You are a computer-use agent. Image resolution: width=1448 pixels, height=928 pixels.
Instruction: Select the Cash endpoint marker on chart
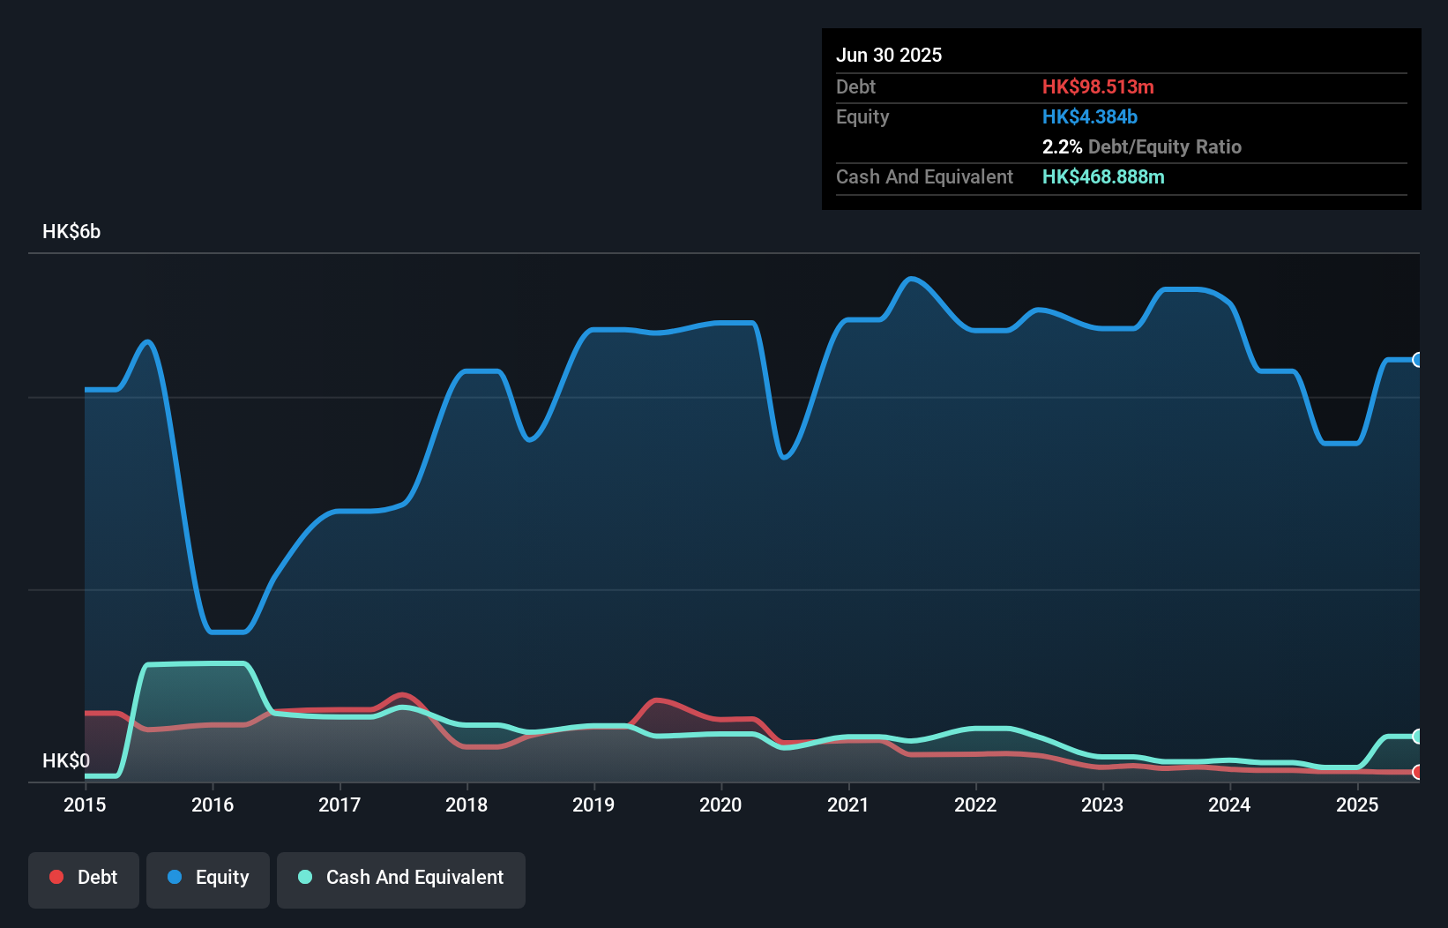pos(1418,737)
